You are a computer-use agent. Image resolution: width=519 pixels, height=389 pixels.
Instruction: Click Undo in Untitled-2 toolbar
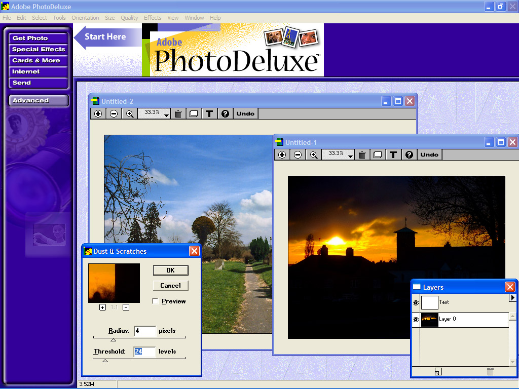246,114
